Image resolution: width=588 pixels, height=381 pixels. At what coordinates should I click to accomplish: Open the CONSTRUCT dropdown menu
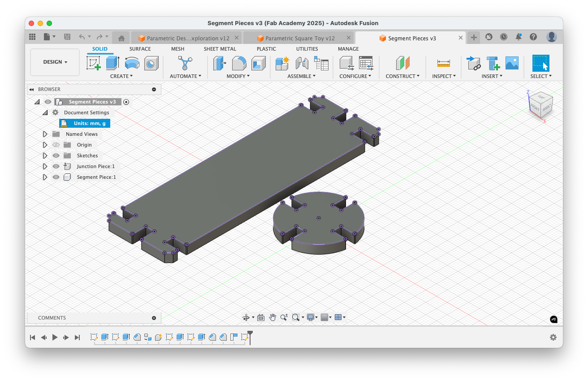pos(402,76)
